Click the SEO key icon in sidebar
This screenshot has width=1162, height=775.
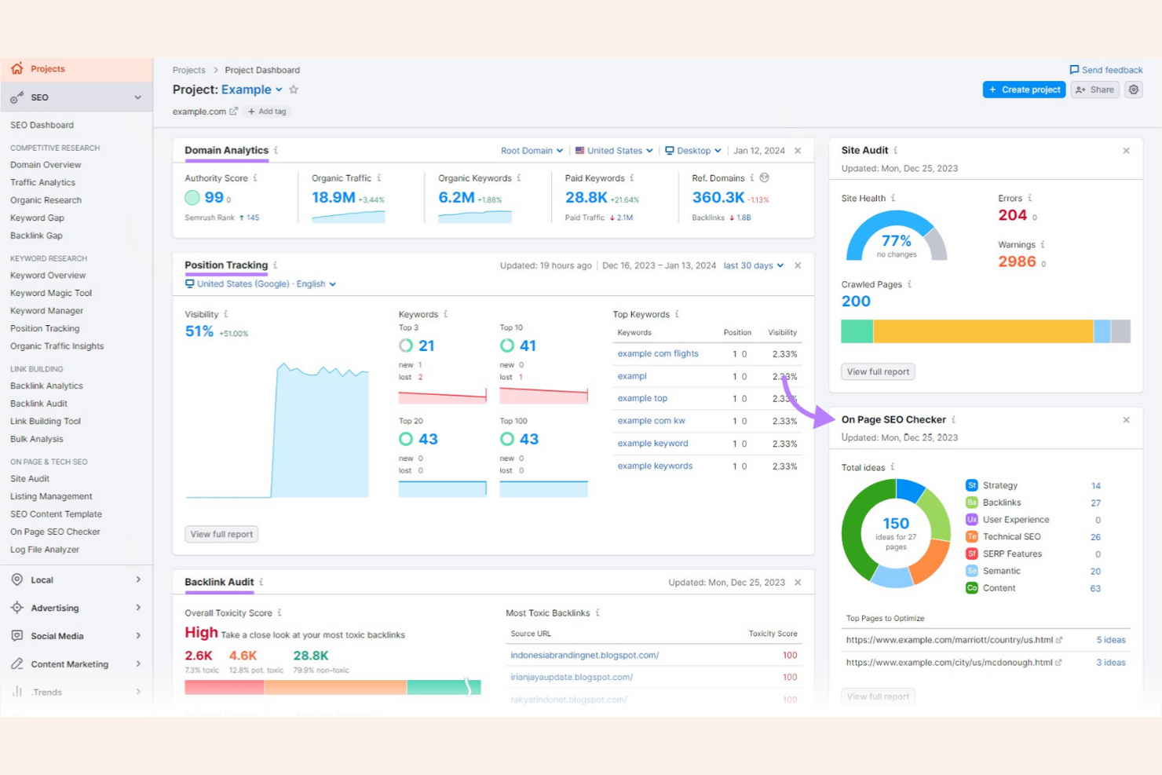17,97
